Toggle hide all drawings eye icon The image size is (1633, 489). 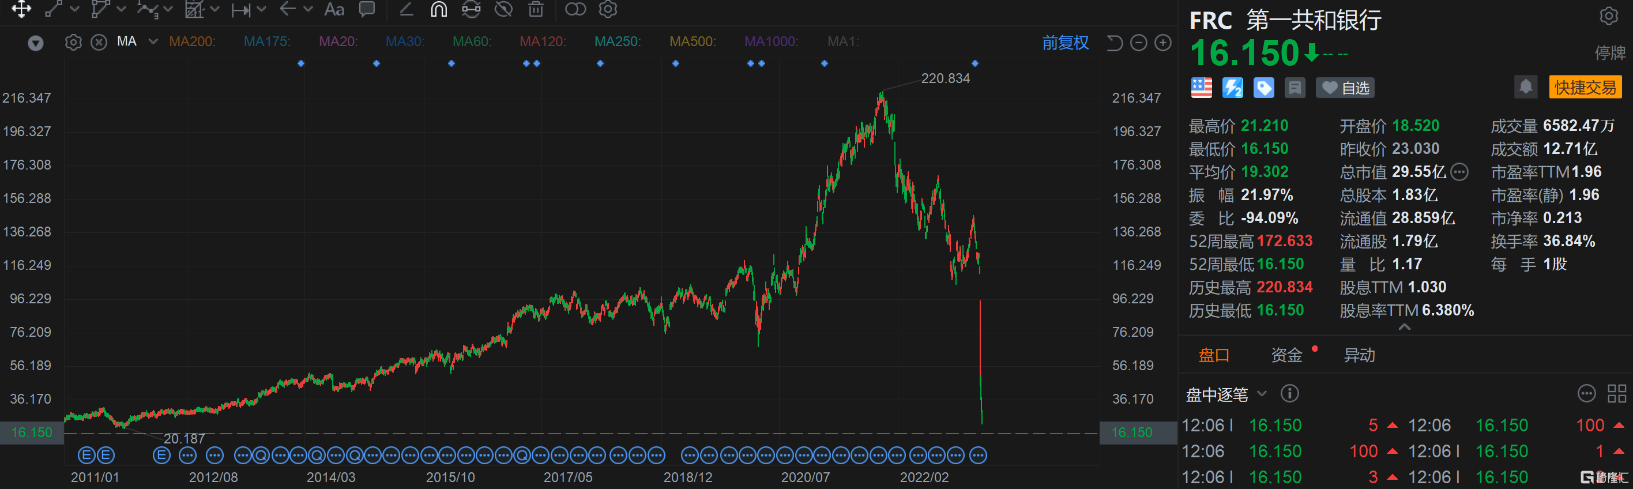(x=503, y=9)
